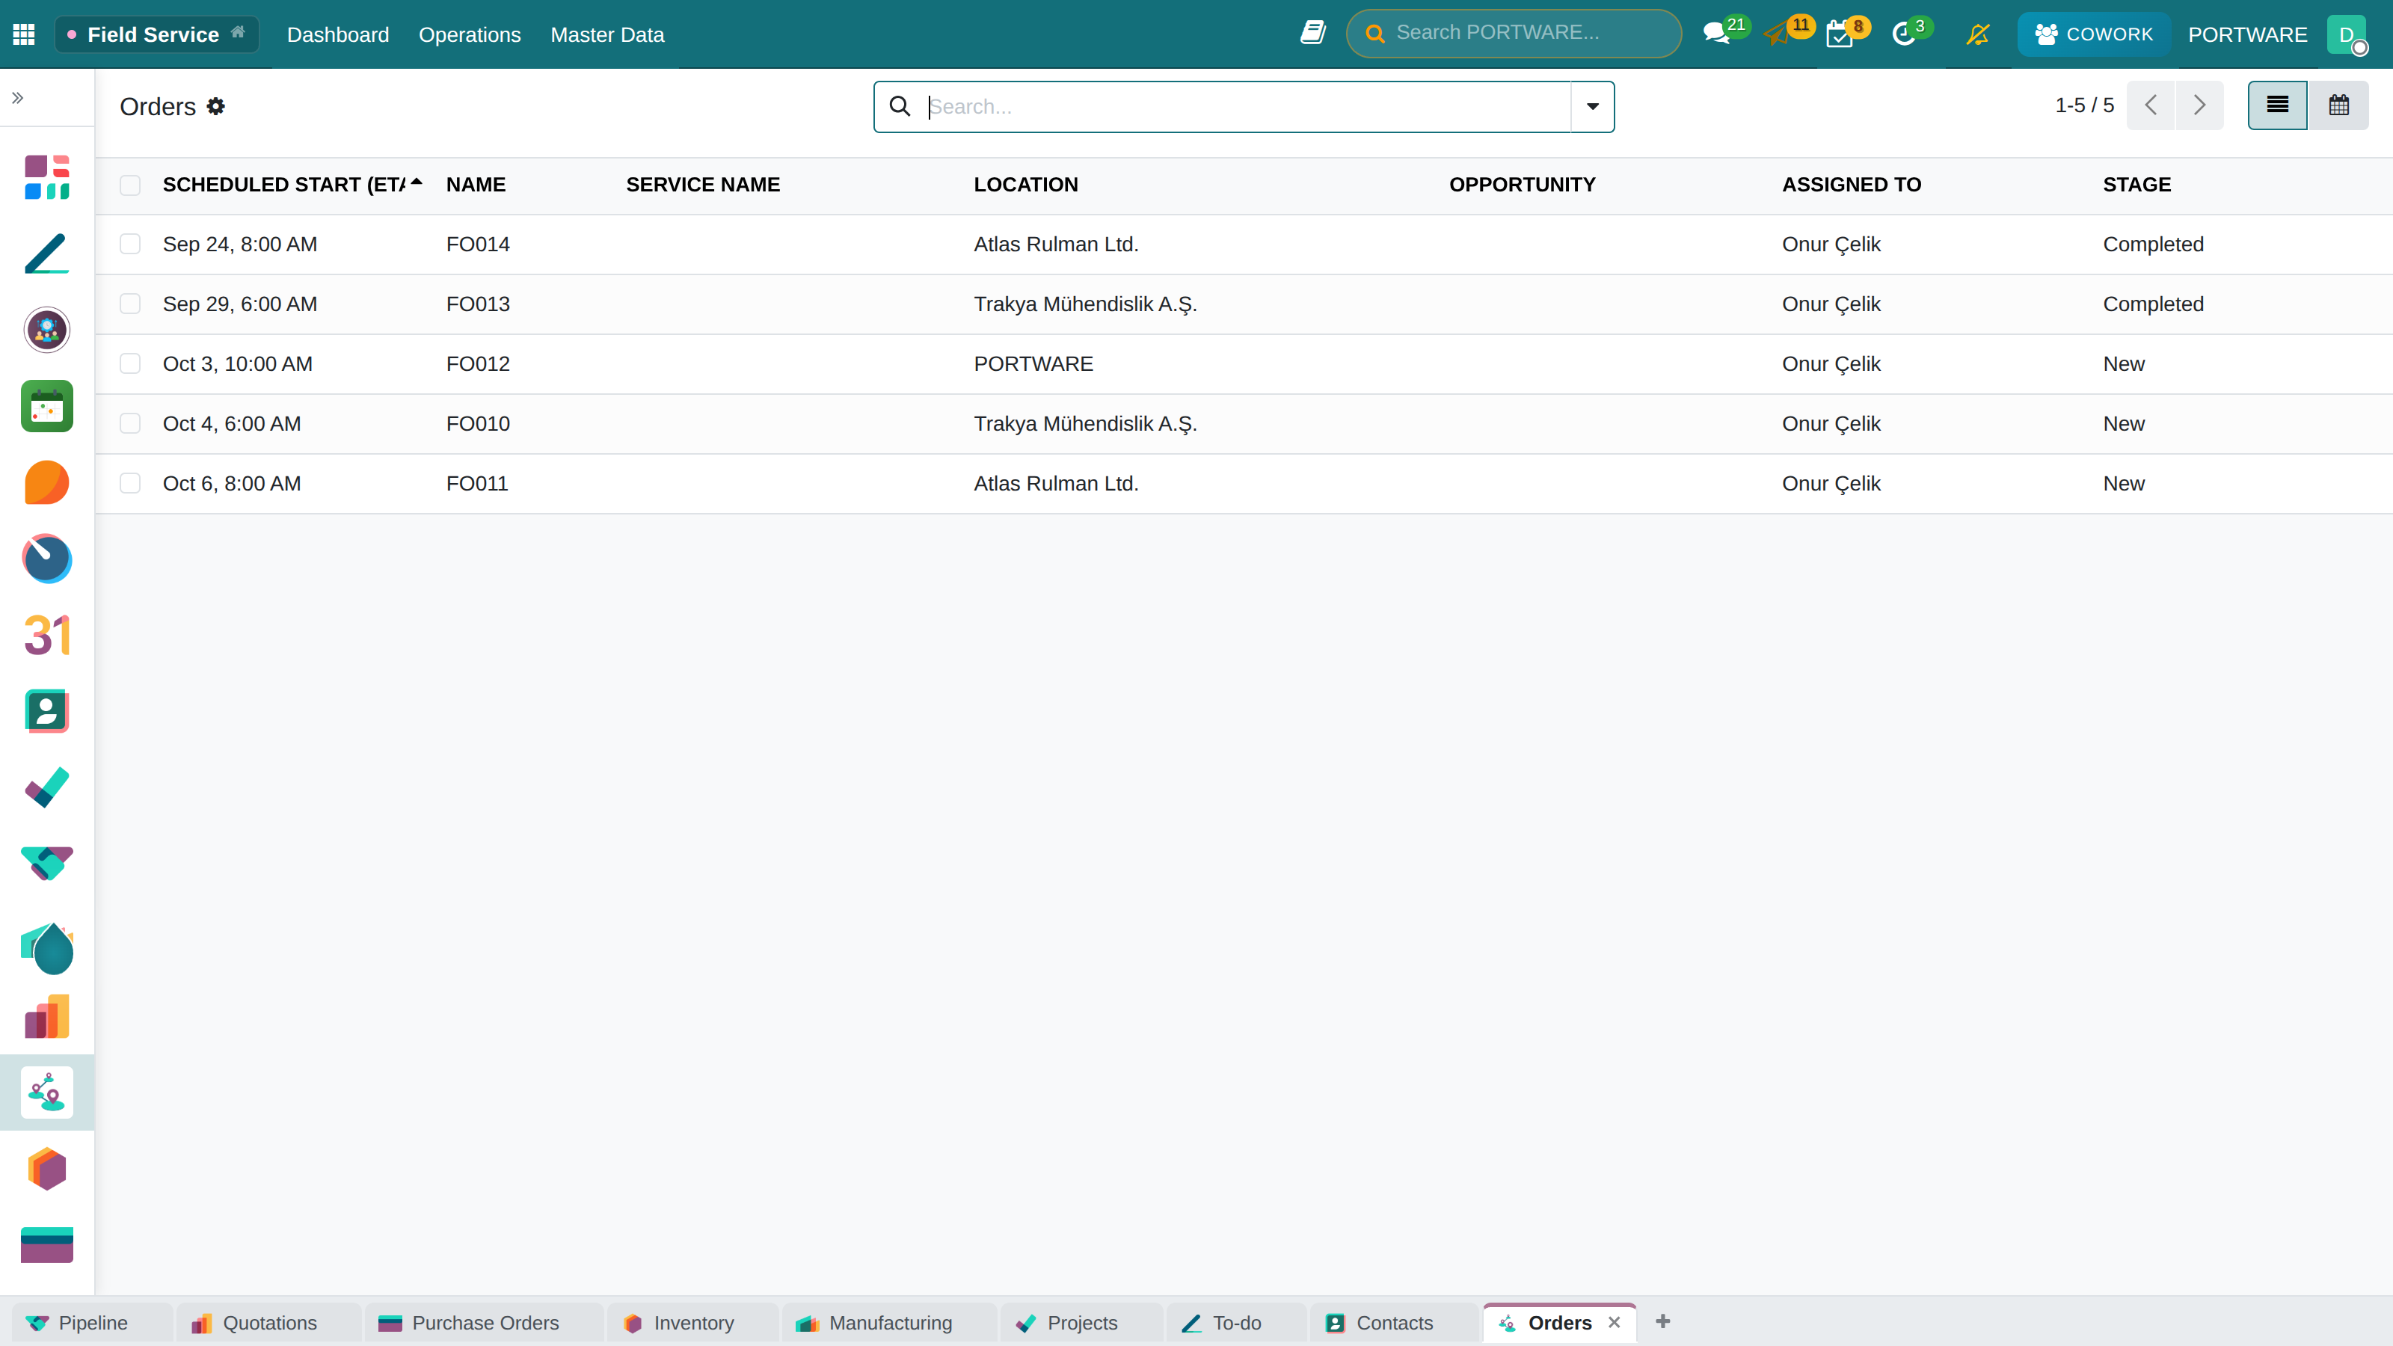Expand the left sidebar
This screenshot has width=2393, height=1346.
(x=18, y=97)
